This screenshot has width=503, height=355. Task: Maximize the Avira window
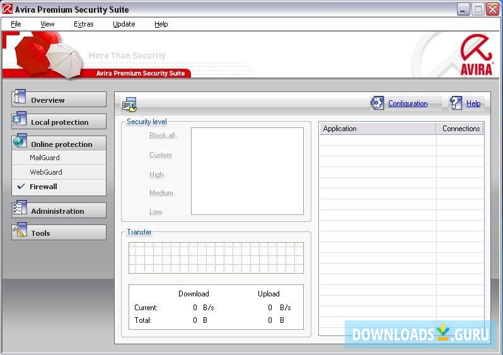tap(478, 9)
